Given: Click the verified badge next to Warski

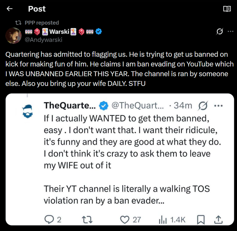Looking at the screenshot, I should point(99,32).
